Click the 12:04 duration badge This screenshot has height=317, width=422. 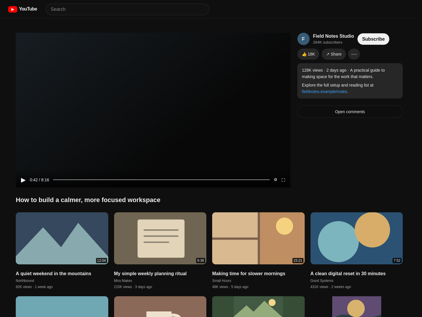pyautogui.click(x=102, y=261)
